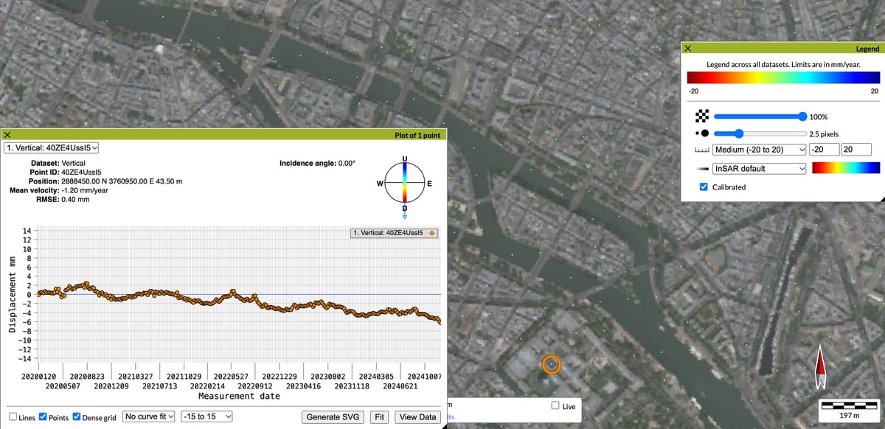The height and width of the screenshot is (429, 885).
Task: Click the maximum limit field showing 20
Action: [x=855, y=150]
